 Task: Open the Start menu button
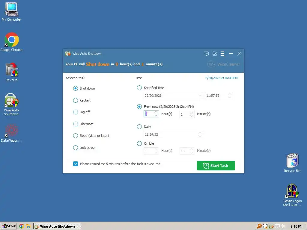[9, 226]
